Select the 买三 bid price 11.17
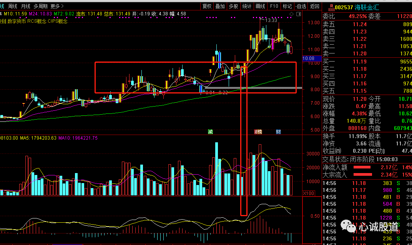412x245 pixels. pyautogui.click(x=359, y=76)
